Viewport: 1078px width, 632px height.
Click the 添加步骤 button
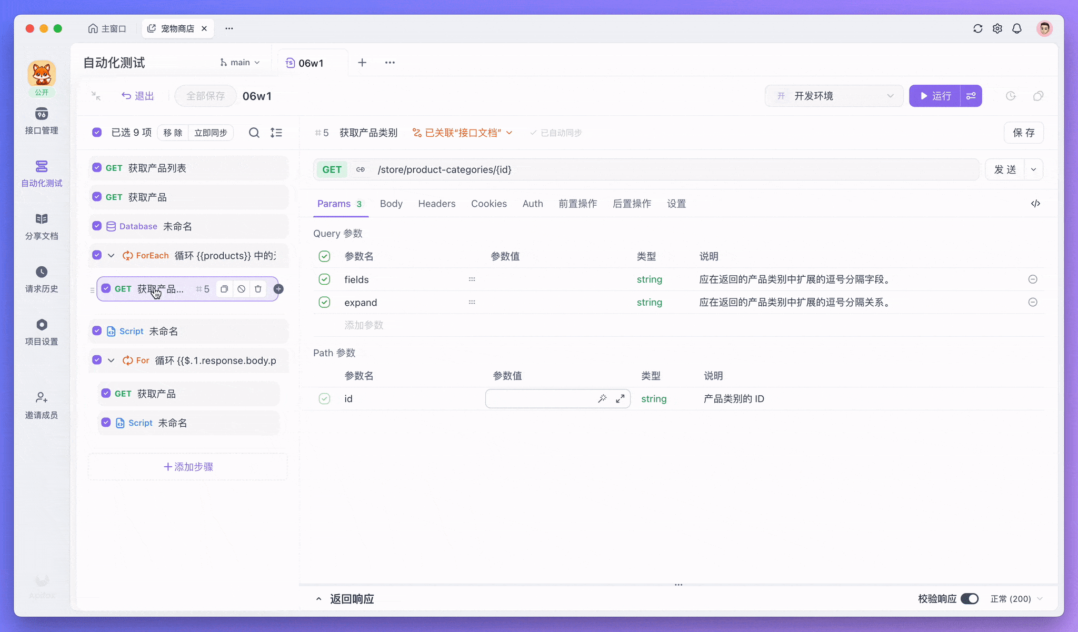click(188, 467)
